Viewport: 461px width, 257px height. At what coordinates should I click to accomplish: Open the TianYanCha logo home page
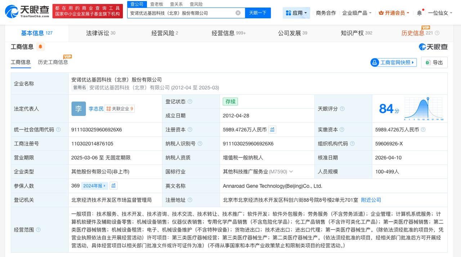point(27,12)
